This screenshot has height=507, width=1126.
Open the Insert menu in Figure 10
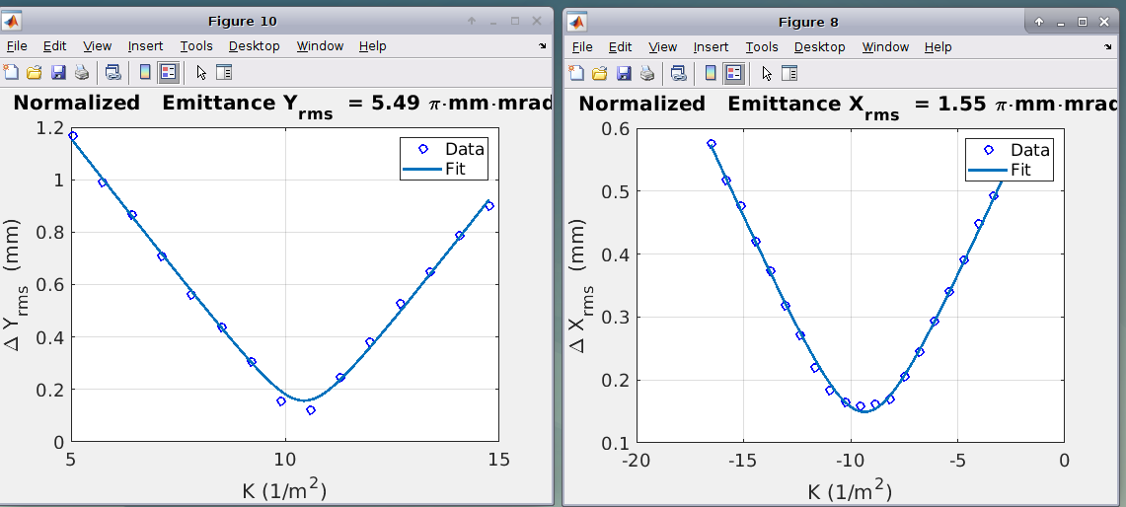145,46
